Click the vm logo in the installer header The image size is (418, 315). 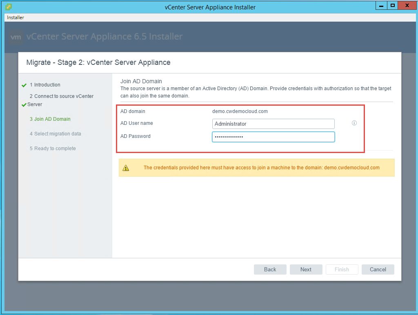click(16, 37)
